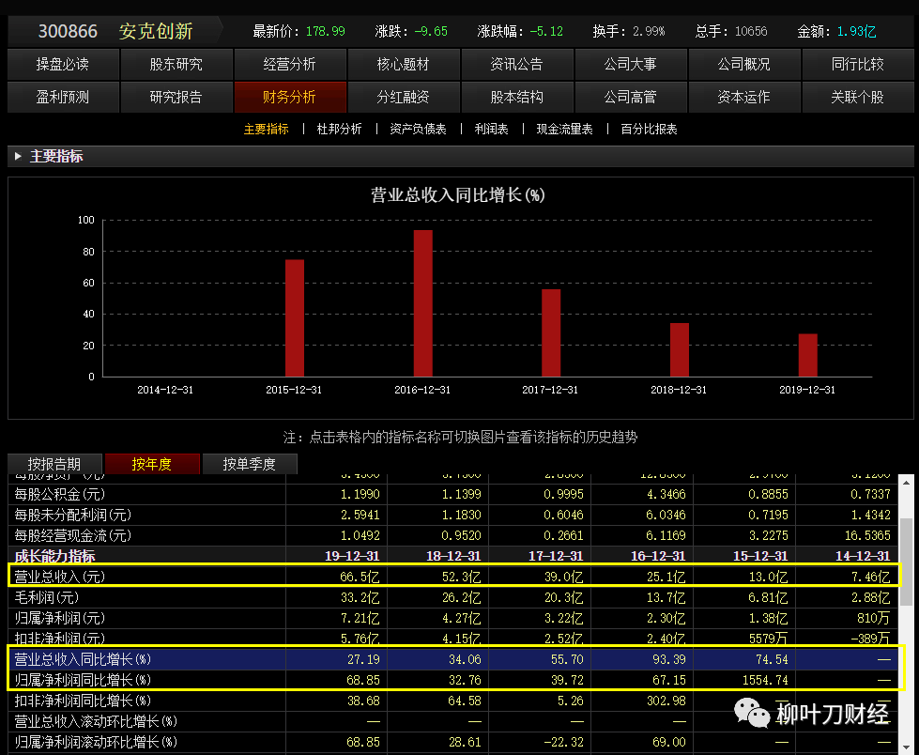The width and height of the screenshot is (919, 755).
Task: Click the 营业总收入(元) indicator row
Action: (452, 577)
